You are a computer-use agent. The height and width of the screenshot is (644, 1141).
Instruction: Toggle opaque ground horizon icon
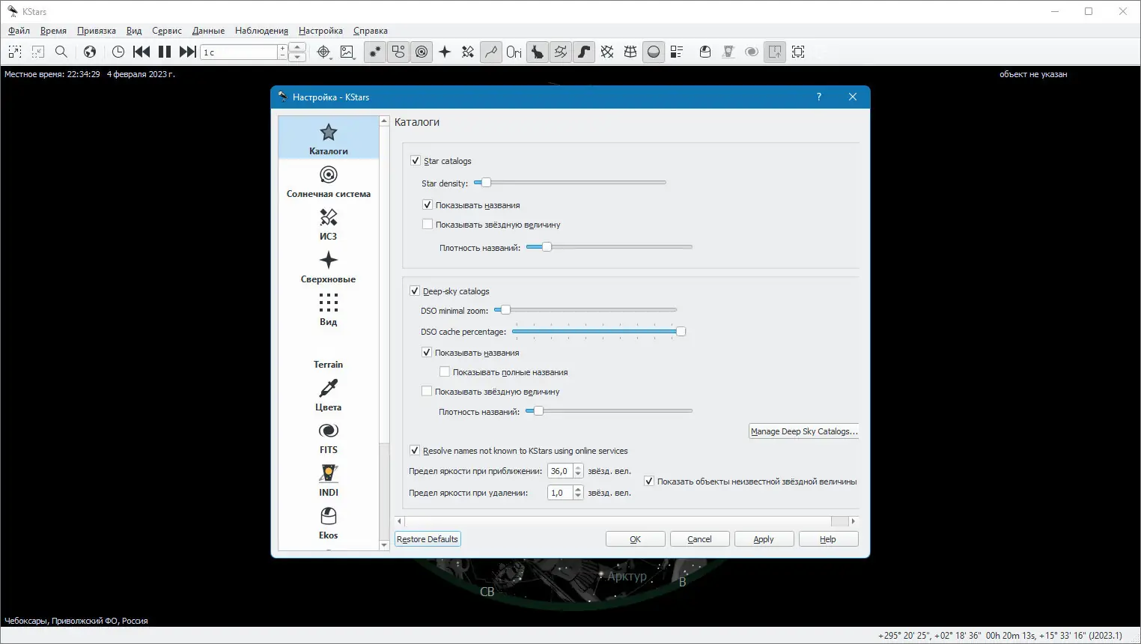coord(654,52)
